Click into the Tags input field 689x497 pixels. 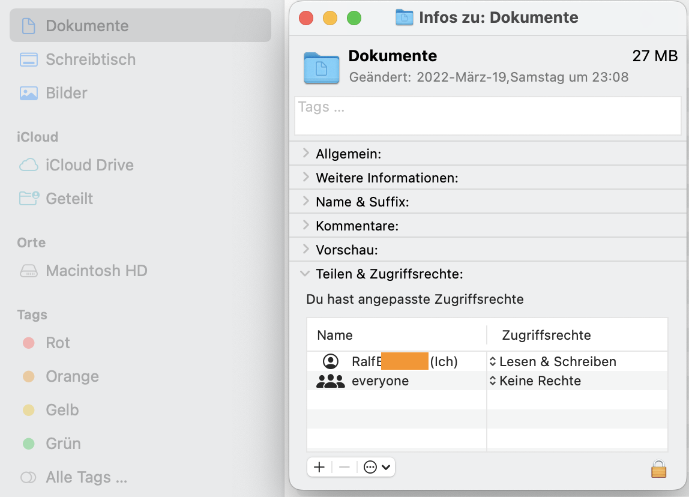coord(487,115)
